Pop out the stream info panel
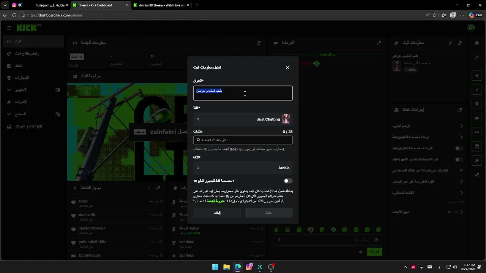Screen dimensions: 486x273 click(x=459, y=43)
